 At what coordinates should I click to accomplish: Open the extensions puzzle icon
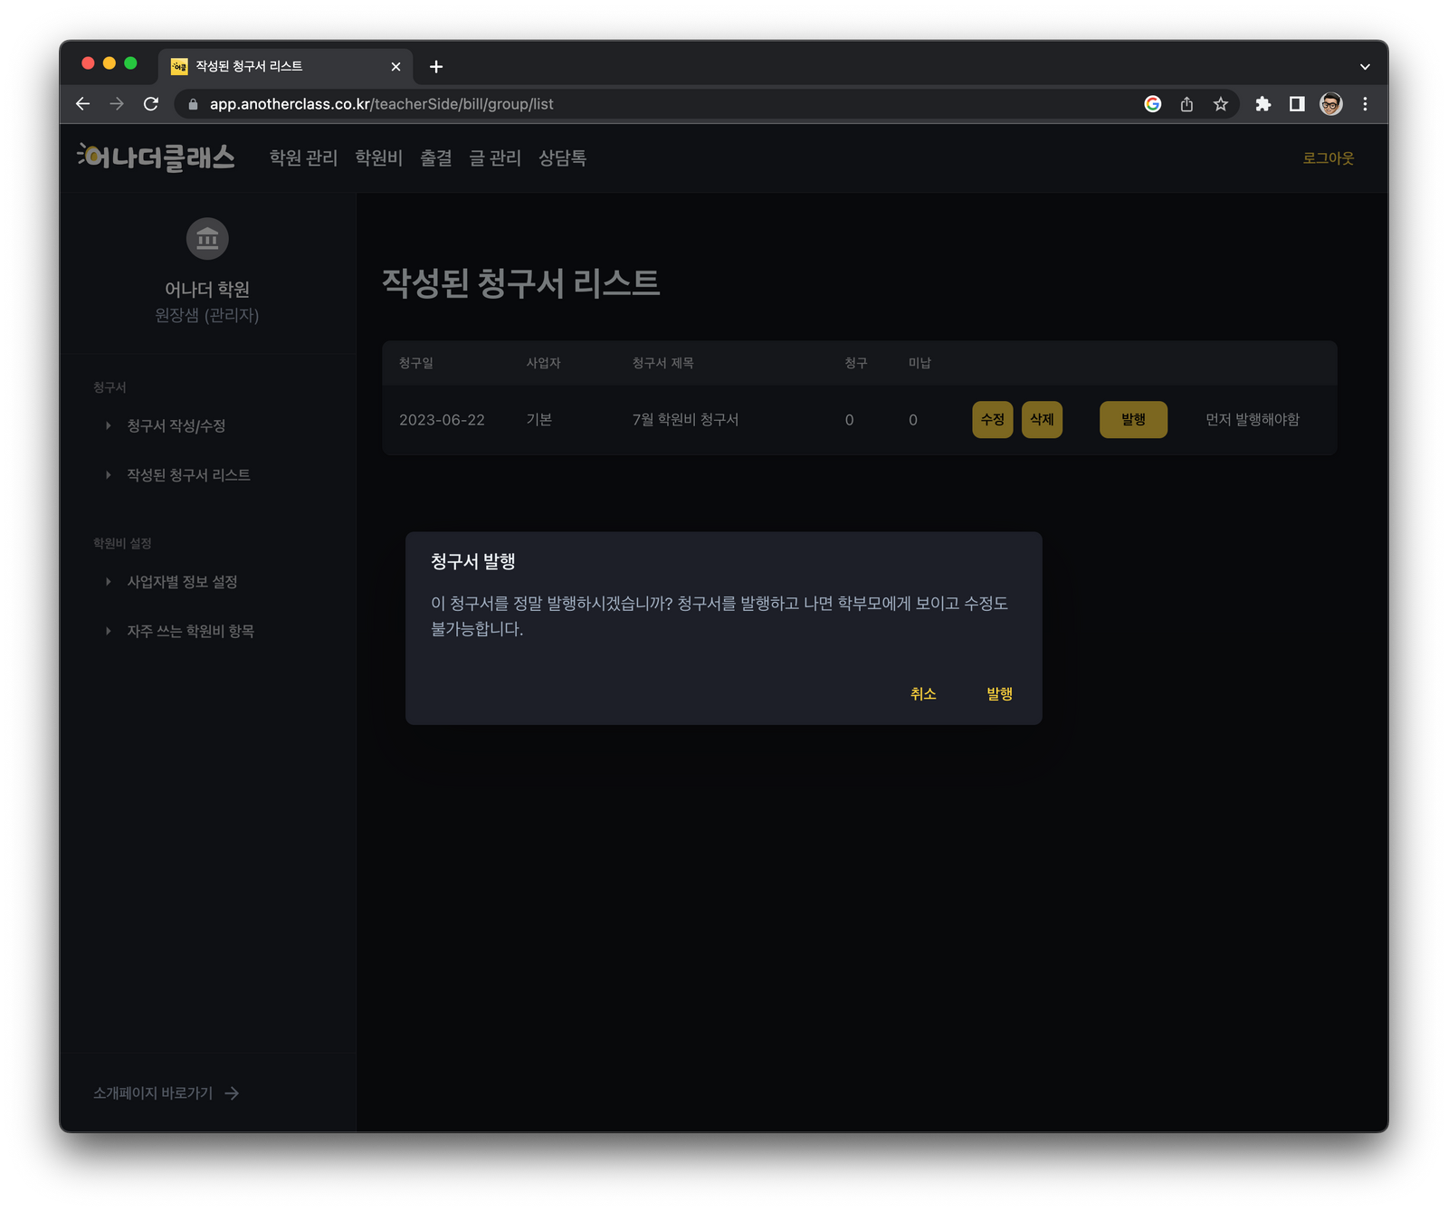[1262, 104]
